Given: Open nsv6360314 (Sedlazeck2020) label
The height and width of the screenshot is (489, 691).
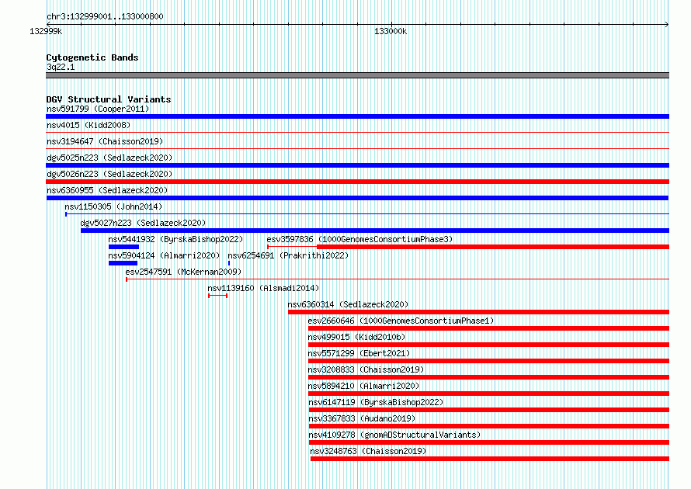Looking at the screenshot, I should pyautogui.click(x=348, y=304).
